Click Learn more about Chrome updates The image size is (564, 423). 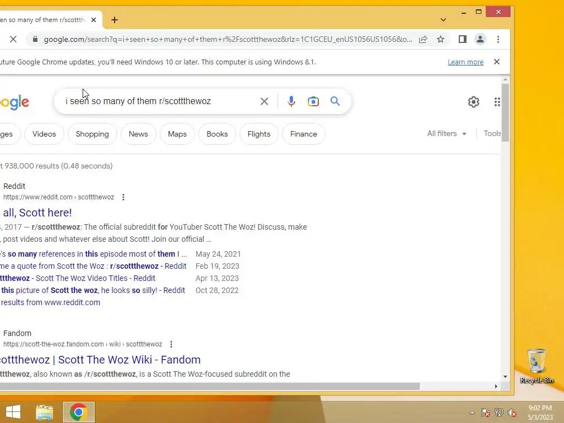[x=465, y=62]
